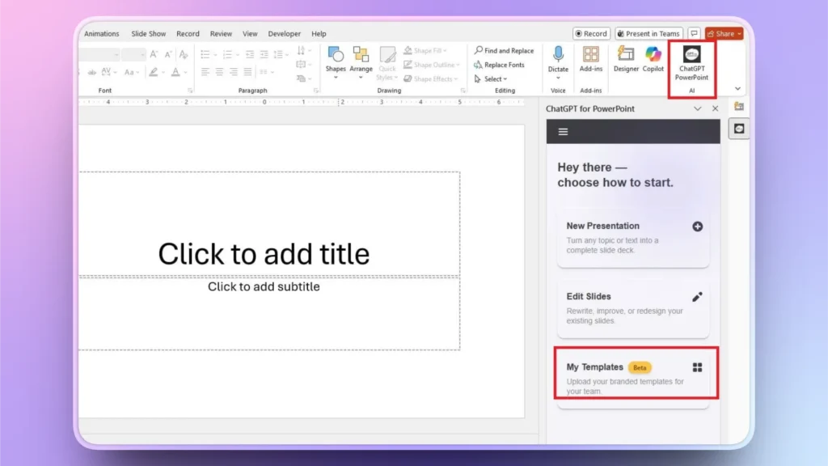The height and width of the screenshot is (466, 828).
Task: Click the plus icon on New Presentation card
Action: pyautogui.click(x=696, y=227)
